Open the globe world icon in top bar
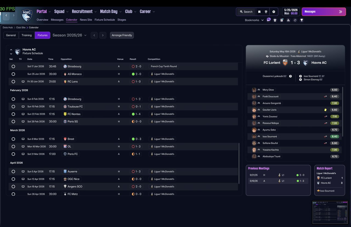Screen dimensions: 351x227 click(x=266, y=12)
